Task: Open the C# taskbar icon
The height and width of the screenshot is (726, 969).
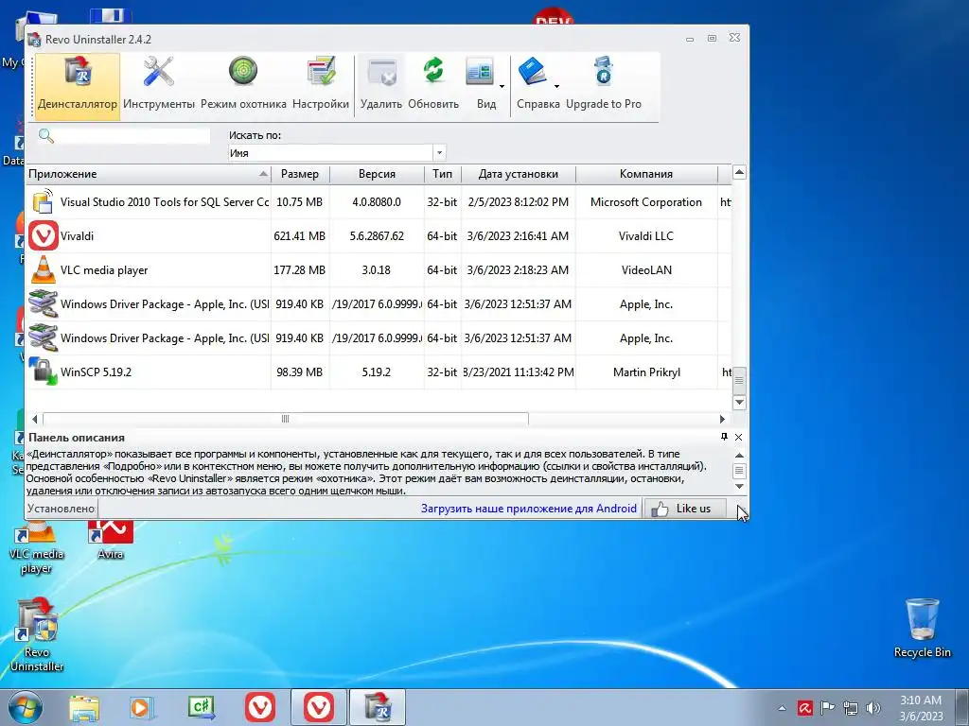Action: [x=202, y=707]
